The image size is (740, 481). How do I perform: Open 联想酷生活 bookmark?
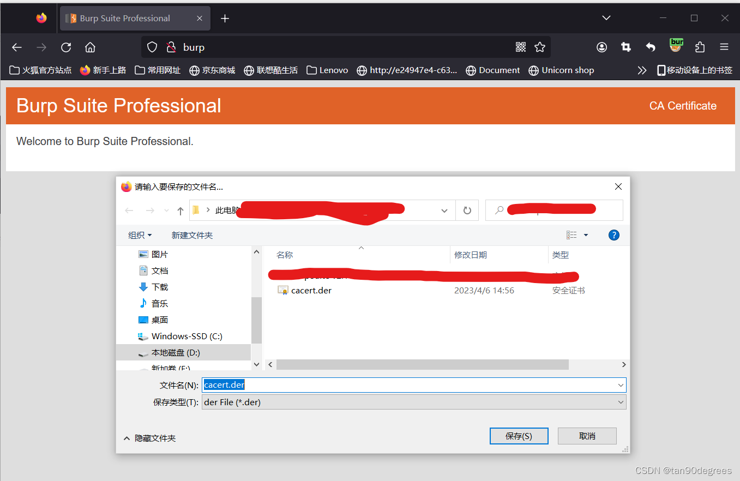point(270,70)
